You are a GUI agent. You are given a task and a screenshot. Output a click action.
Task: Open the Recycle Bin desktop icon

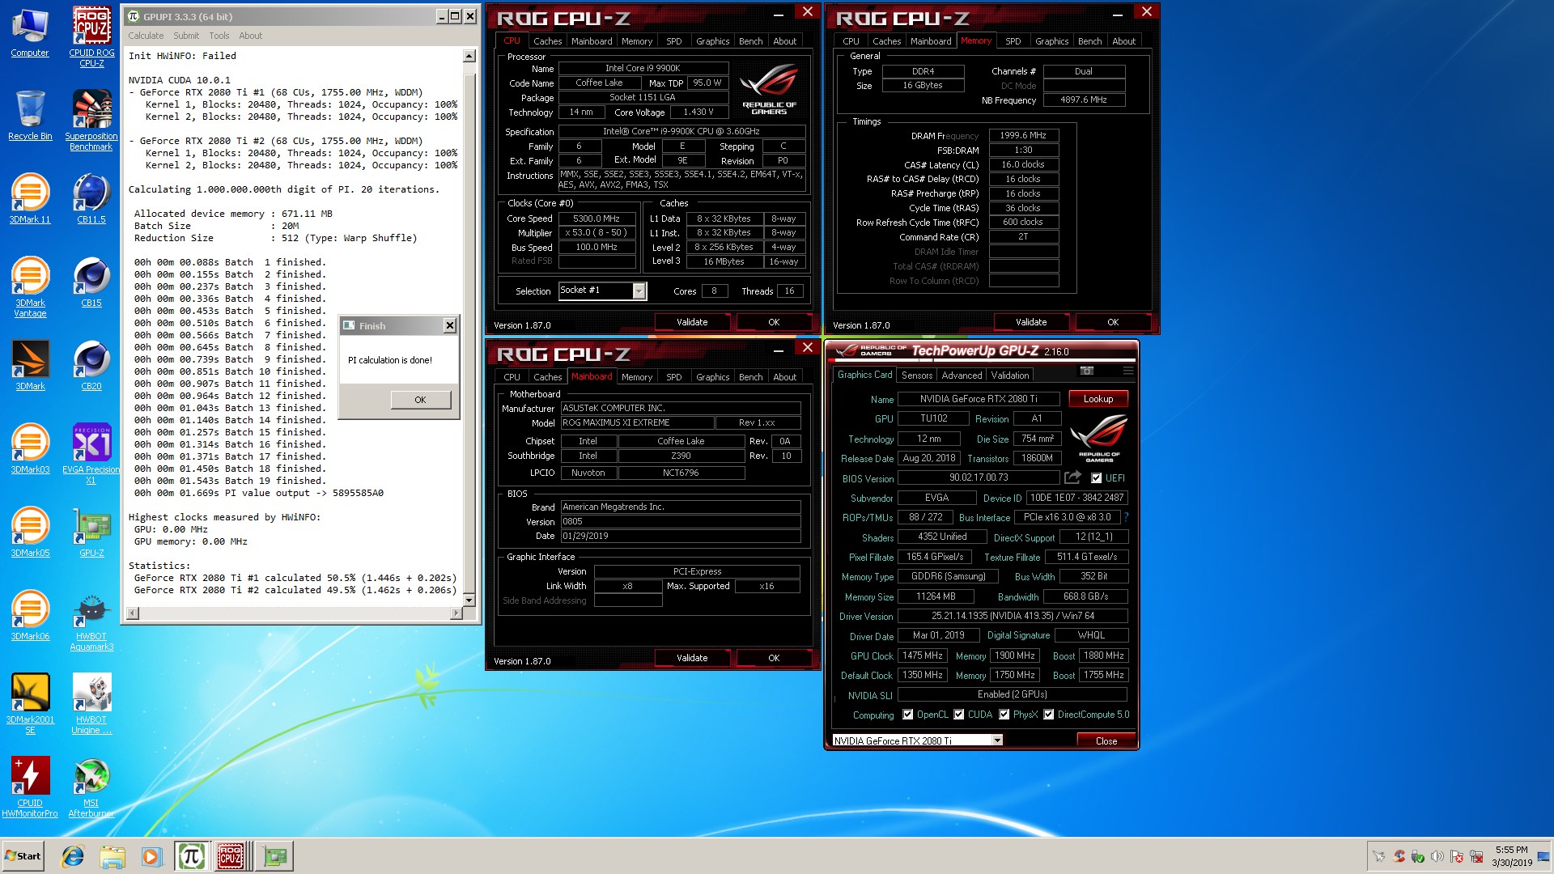(x=30, y=116)
